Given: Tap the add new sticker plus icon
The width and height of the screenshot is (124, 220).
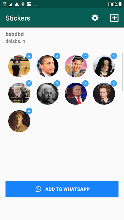Looking at the screenshot, I should click(x=114, y=18).
